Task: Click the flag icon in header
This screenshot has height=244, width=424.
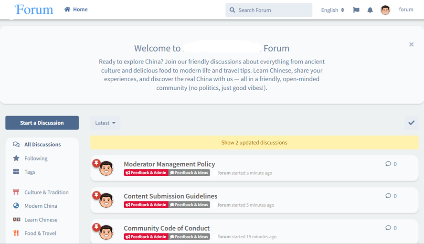Action: (356, 10)
